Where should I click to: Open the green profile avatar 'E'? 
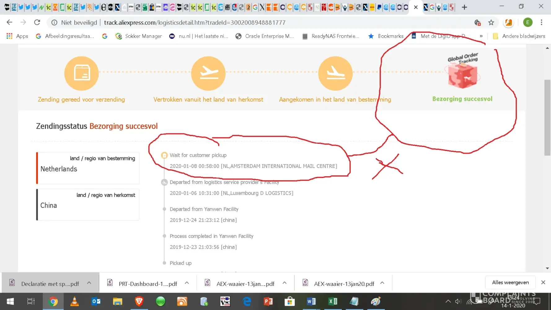[x=527, y=22]
